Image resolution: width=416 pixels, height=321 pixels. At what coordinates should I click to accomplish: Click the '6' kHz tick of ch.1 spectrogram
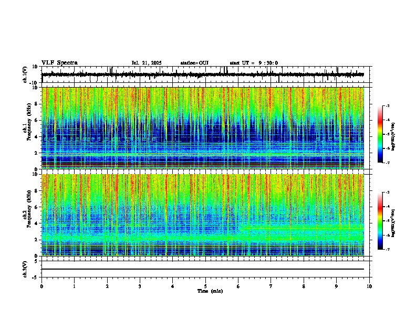click(36, 120)
